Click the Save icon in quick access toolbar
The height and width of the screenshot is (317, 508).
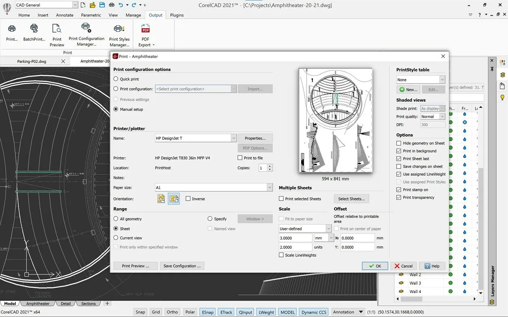(102, 5)
